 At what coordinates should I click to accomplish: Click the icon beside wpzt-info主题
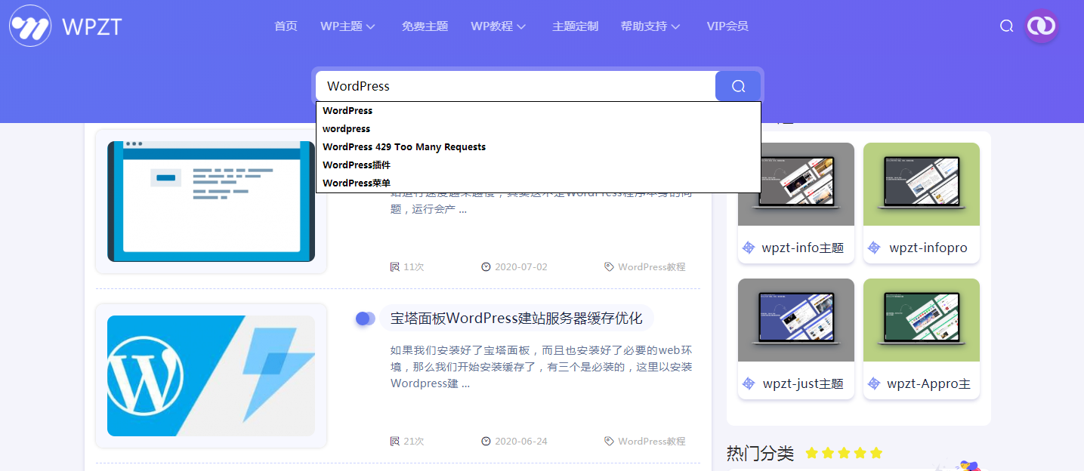coord(749,248)
